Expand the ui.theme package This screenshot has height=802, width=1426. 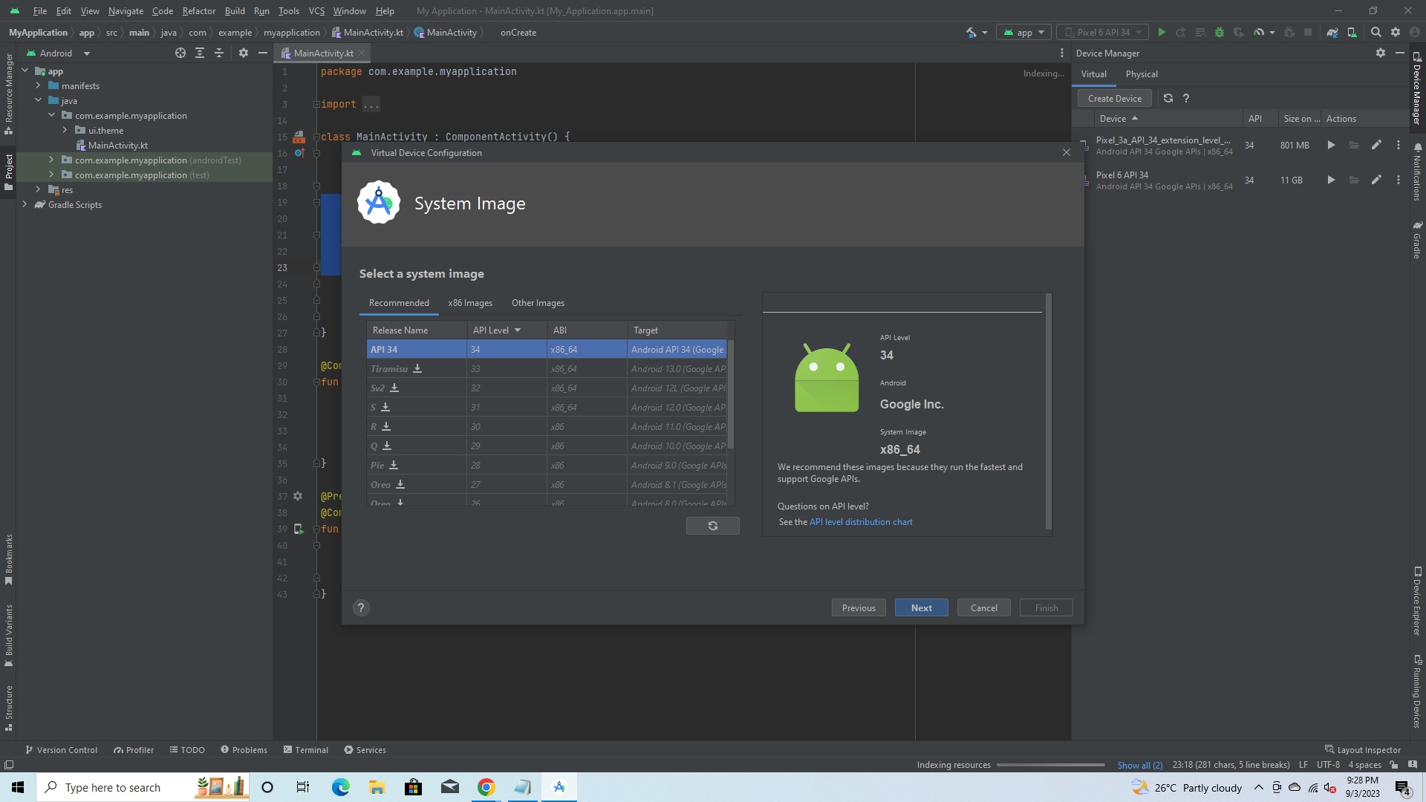point(65,131)
